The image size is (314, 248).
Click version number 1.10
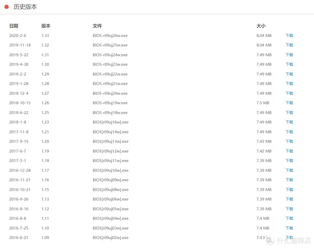[x=45, y=228]
